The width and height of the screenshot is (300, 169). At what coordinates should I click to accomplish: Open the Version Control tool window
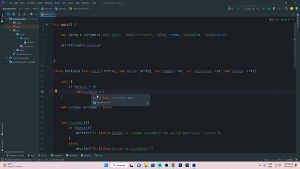tap(15, 155)
